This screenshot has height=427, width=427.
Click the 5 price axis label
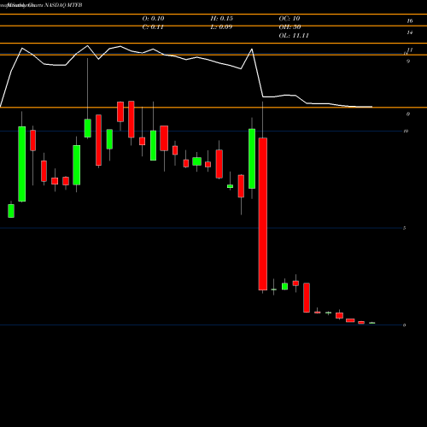coord(404,228)
